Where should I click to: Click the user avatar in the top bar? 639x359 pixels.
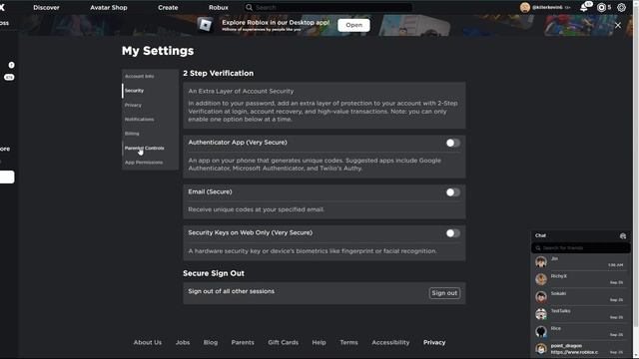tap(525, 7)
